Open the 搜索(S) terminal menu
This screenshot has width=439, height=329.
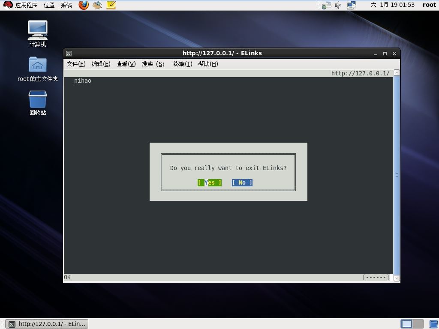click(x=153, y=64)
